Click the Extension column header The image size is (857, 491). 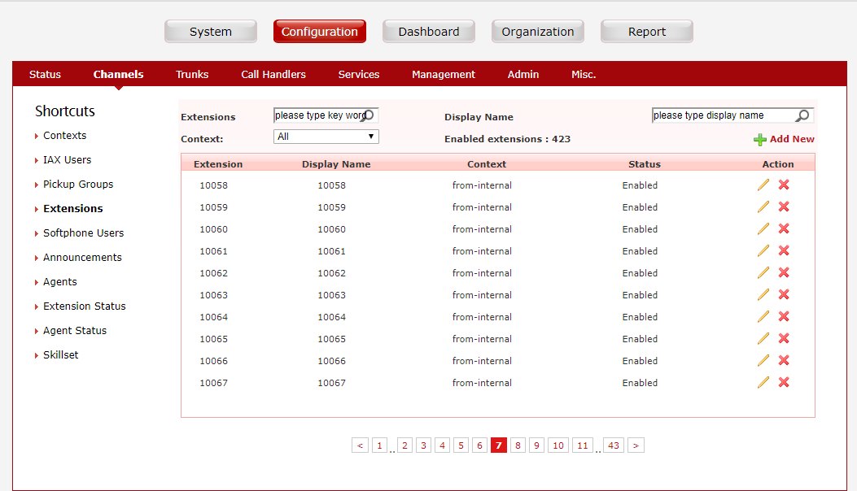[218, 164]
